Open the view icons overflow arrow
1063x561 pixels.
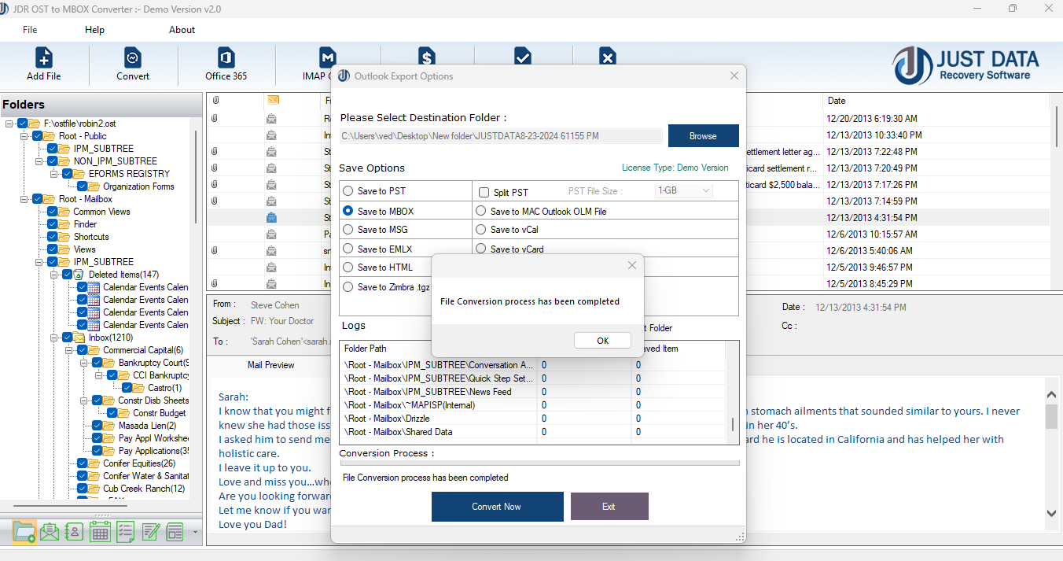195,533
